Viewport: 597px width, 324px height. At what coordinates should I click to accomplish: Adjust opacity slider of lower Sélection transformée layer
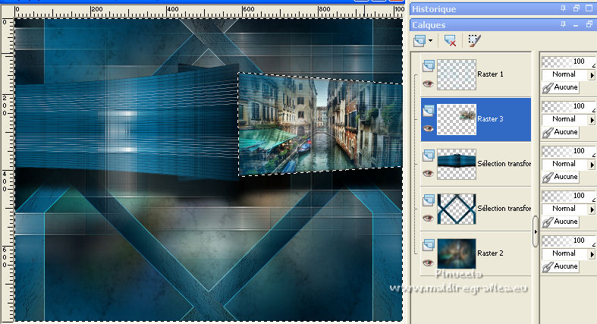pos(568,196)
